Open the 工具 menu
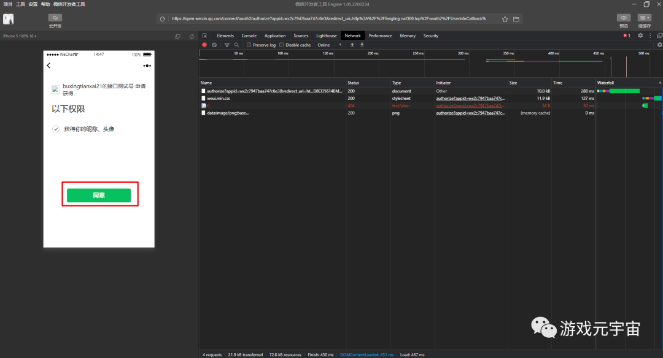This screenshot has height=358, width=663. coord(20,4)
